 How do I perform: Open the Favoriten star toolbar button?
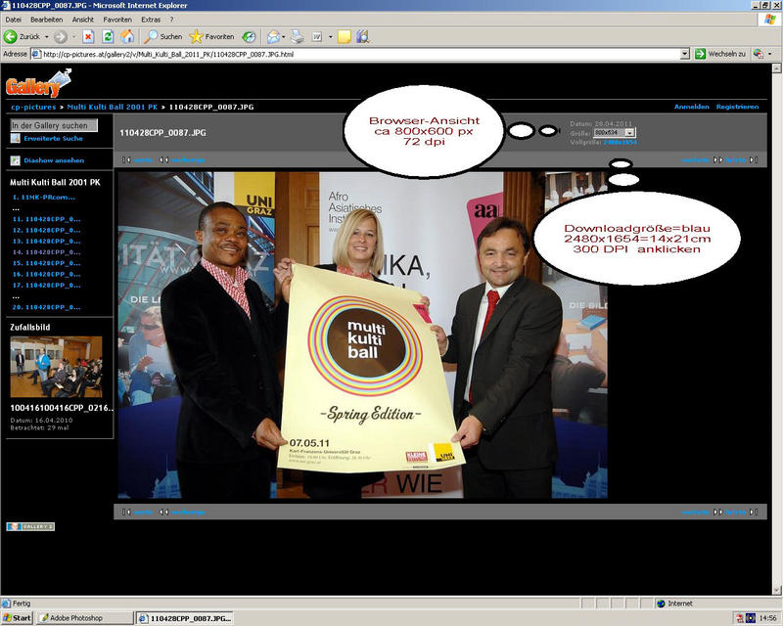[x=211, y=36]
